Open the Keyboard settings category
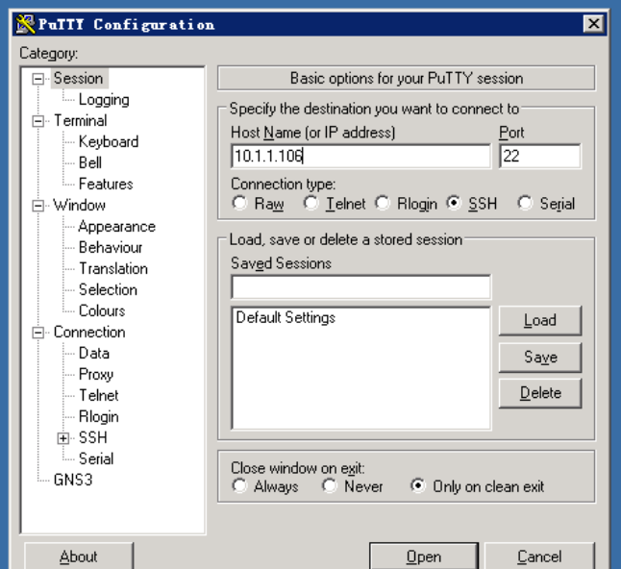This screenshot has width=621, height=569. pyautogui.click(x=109, y=141)
